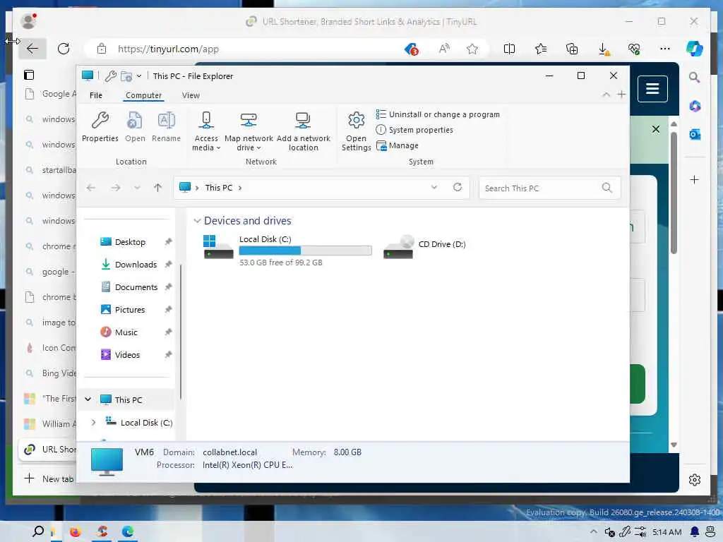This screenshot has height=542, width=723.
Task: Open the Properties ribbon button
Action: click(100, 127)
